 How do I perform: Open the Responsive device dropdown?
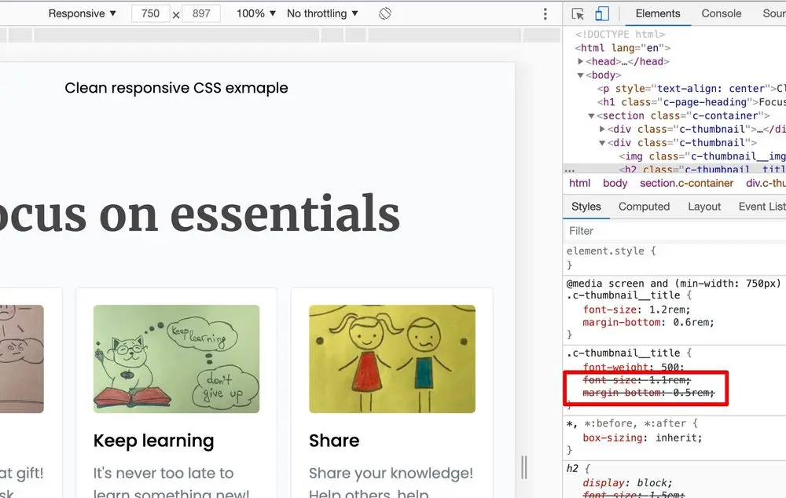tap(82, 13)
